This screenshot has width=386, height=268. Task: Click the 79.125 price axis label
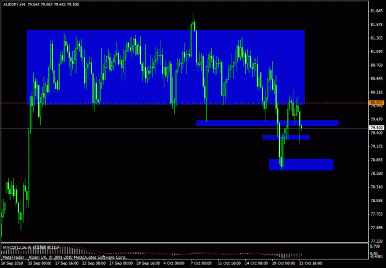[377, 146]
